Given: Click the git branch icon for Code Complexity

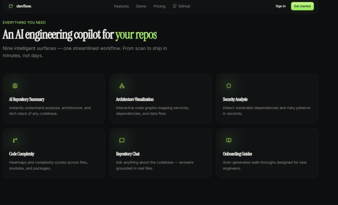Looking at the screenshot, I should pyautogui.click(x=15, y=140).
